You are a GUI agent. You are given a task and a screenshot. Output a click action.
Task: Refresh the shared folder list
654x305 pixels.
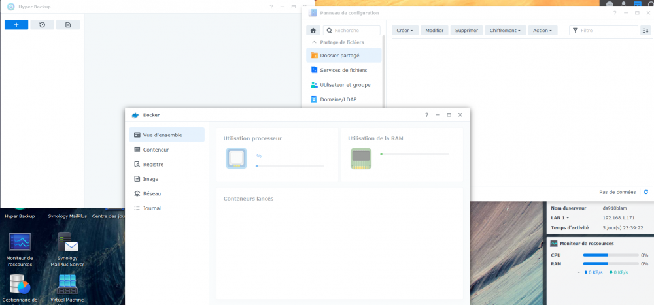[646, 192]
